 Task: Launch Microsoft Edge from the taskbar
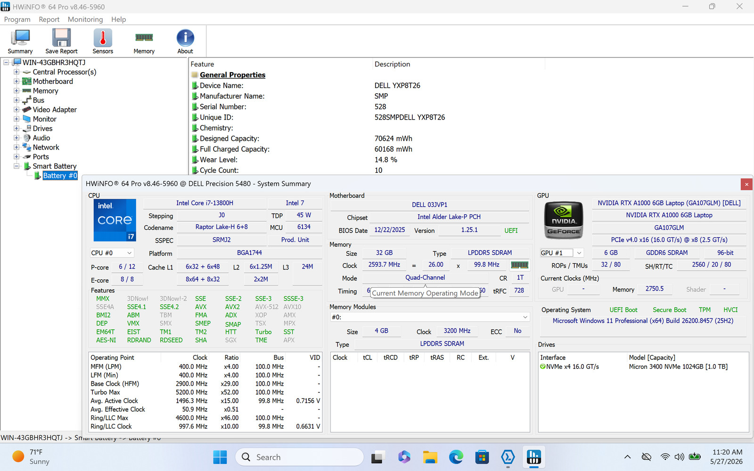[x=456, y=457]
